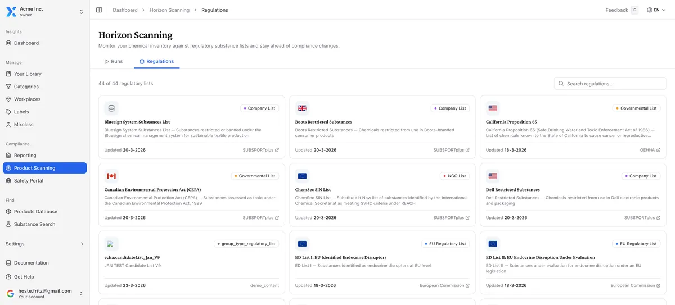Go to Categories in the sidebar
Screen dimensions: 675x305
pos(45,87)
